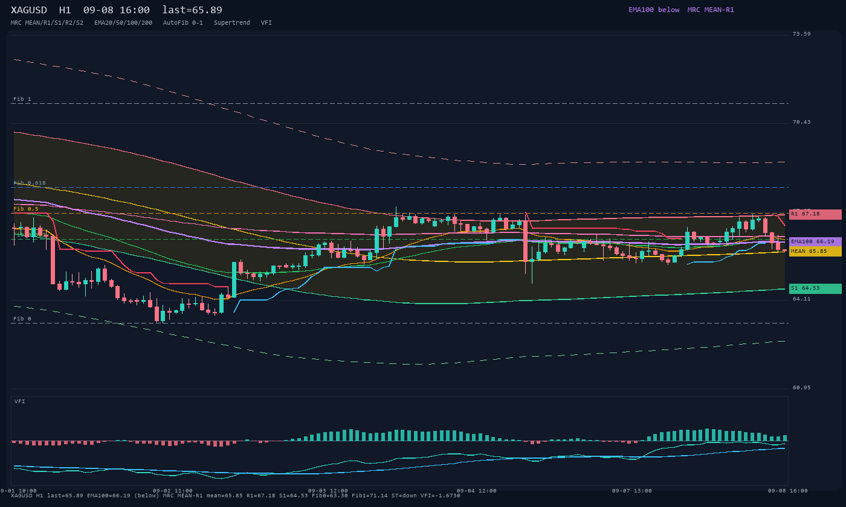The width and height of the screenshot is (846, 507).
Task: Click the VFI label in the top legend
Action: pos(266,23)
